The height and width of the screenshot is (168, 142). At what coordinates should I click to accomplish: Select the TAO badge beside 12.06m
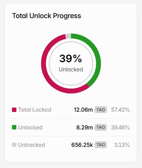click(x=101, y=110)
